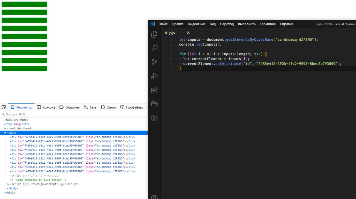
Task: Open the folder icon view in activity bar
Action: 154,104
